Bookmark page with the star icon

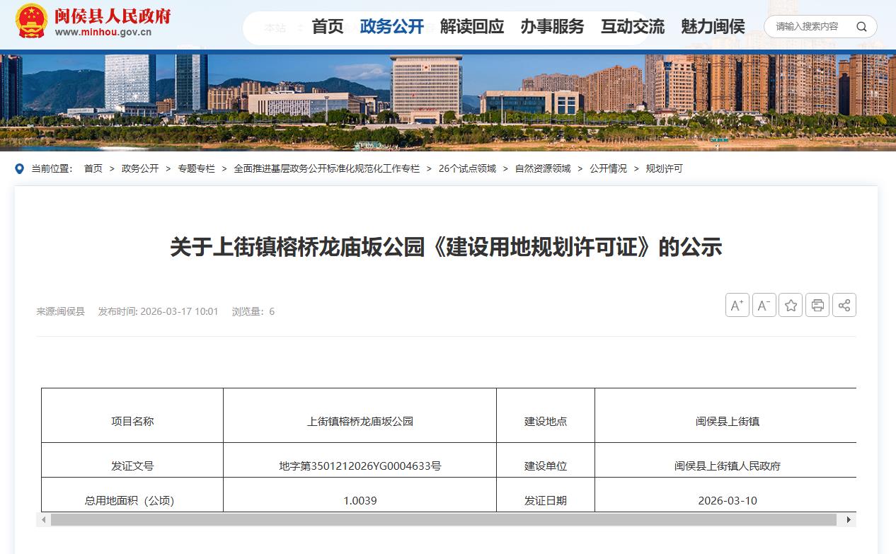[791, 305]
